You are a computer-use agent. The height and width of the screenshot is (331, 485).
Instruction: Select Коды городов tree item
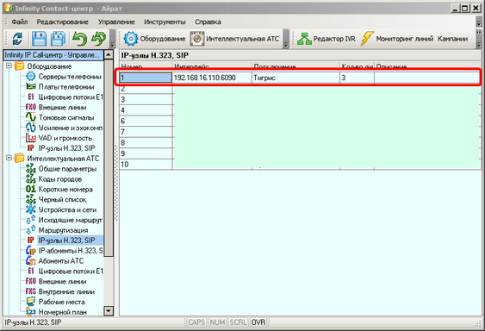60,179
